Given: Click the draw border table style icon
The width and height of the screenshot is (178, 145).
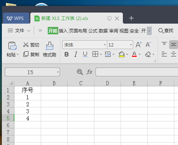Looking at the screenshot, I should pos(108,54).
